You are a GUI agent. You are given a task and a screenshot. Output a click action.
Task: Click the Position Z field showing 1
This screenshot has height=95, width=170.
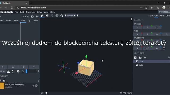(x=157, y=27)
